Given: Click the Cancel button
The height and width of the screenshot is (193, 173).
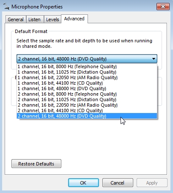Looking at the screenshot, I should click(118, 183).
